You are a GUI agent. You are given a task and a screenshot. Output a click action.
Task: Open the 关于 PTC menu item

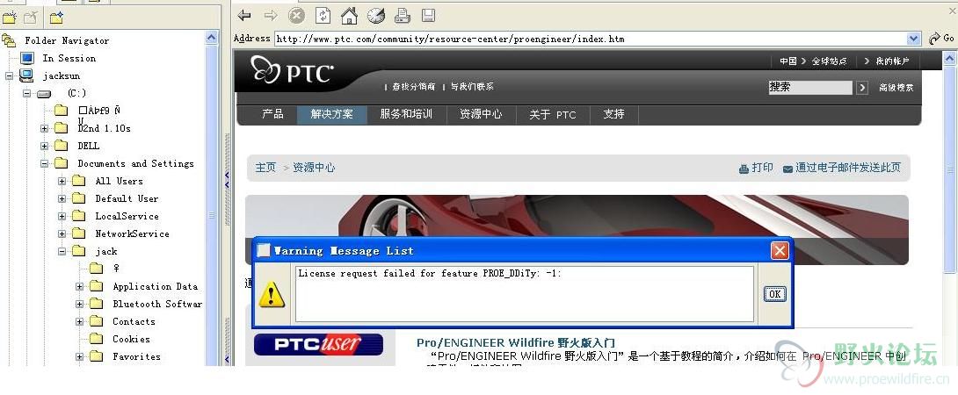click(x=552, y=114)
